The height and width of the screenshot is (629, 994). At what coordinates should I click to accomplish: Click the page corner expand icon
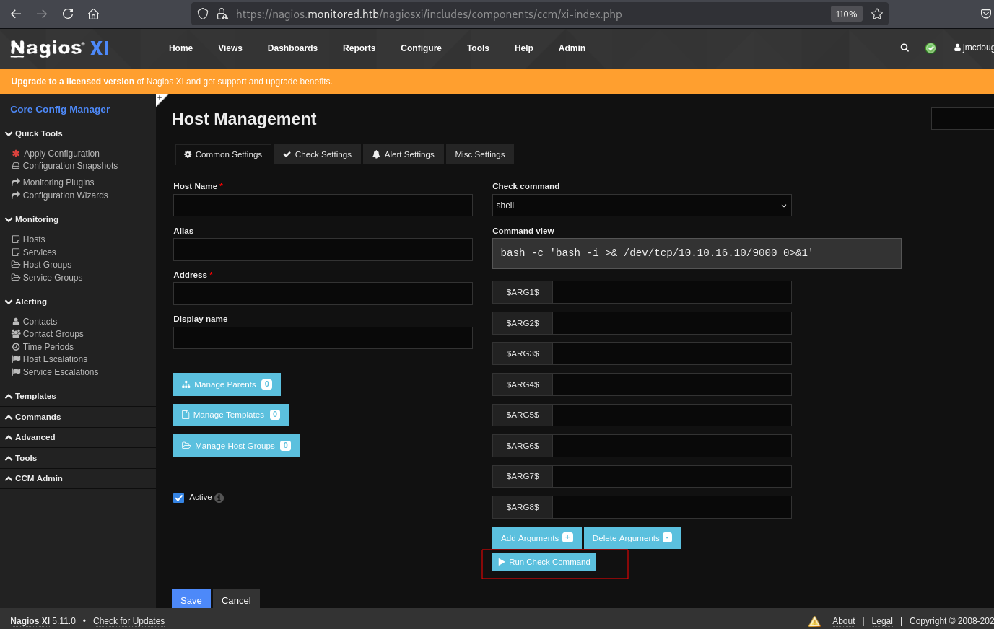pyautogui.click(x=161, y=99)
